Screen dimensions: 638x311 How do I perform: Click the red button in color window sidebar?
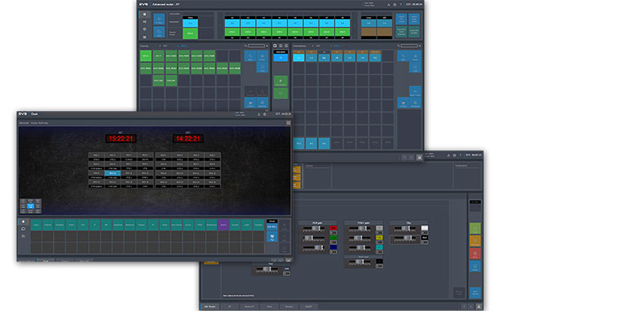point(475,254)
